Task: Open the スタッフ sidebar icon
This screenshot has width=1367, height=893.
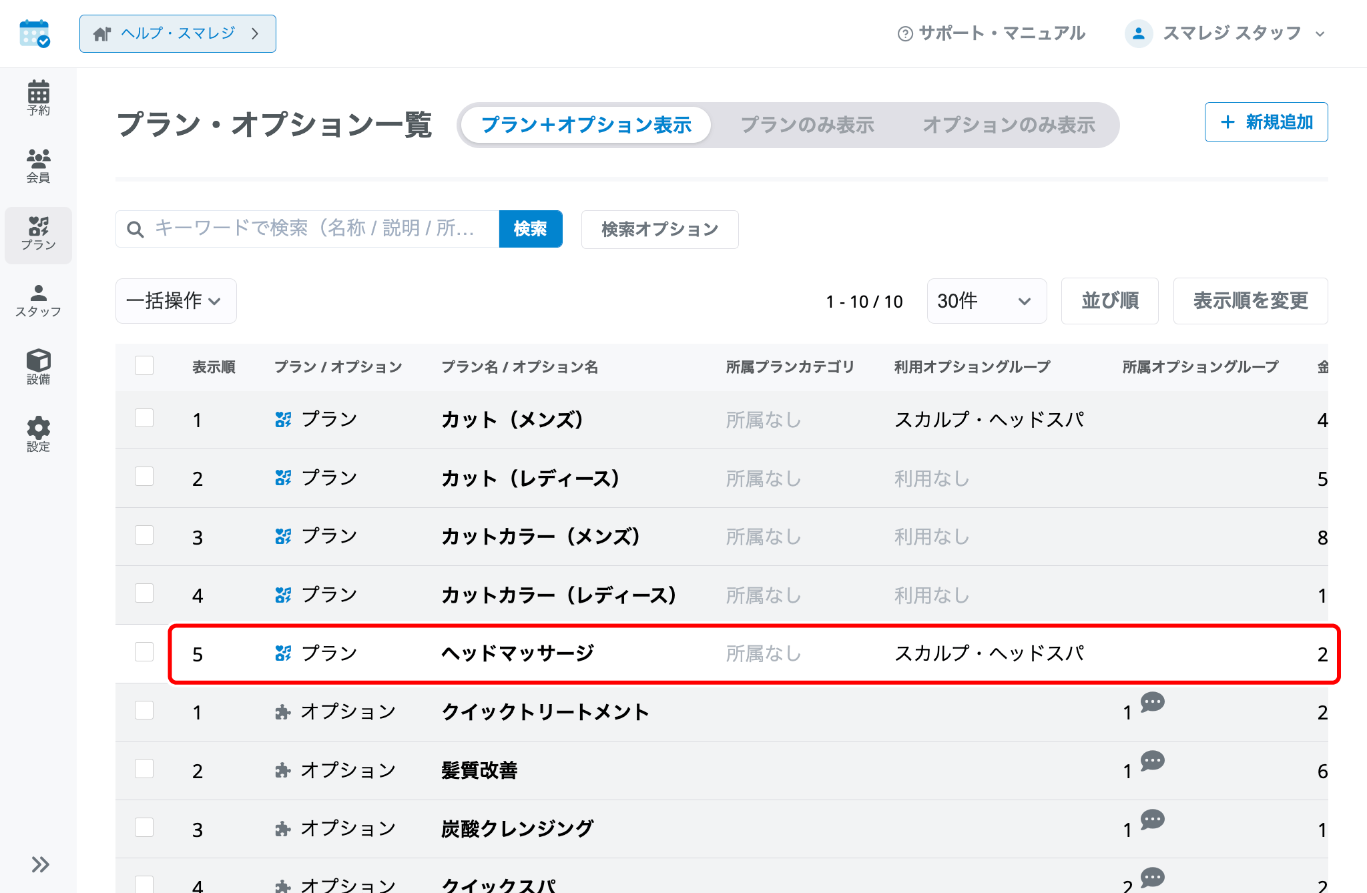Action: coord(38,301)
